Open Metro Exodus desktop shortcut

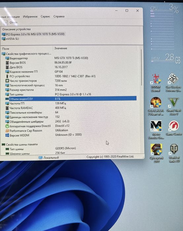[156, 130]
